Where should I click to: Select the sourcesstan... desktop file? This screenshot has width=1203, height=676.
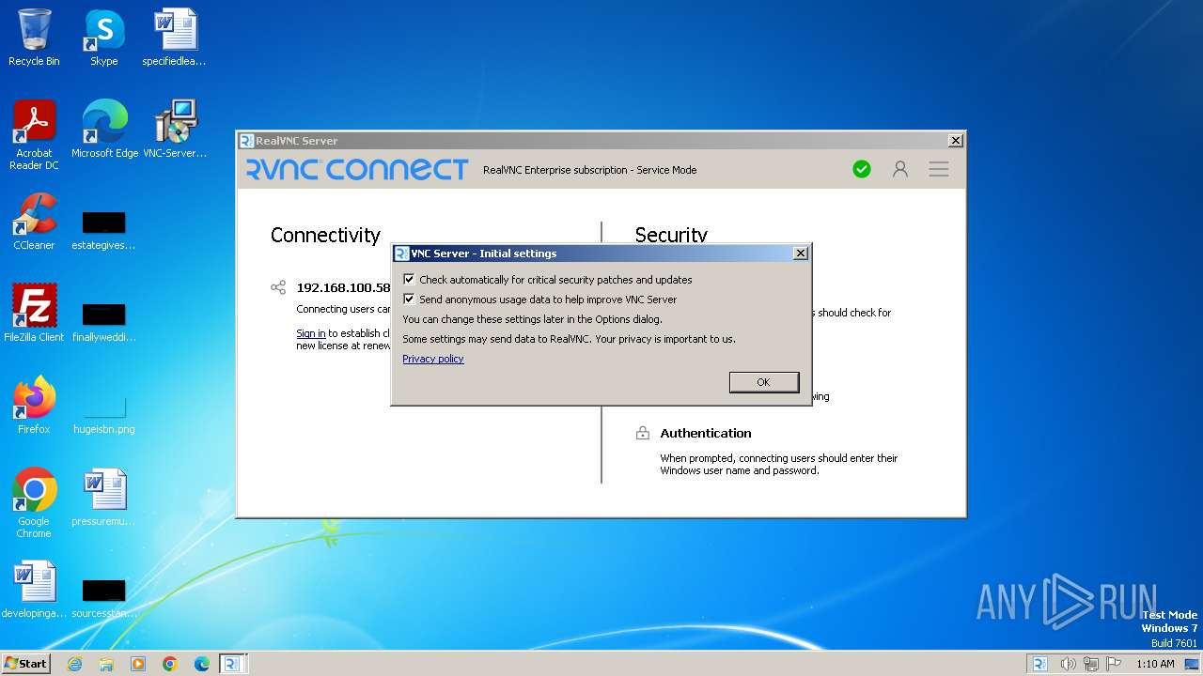[104, 599]
